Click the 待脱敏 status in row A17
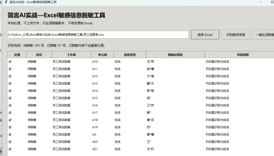The height and width of the screenshot is (156, 274). (32, 112)
